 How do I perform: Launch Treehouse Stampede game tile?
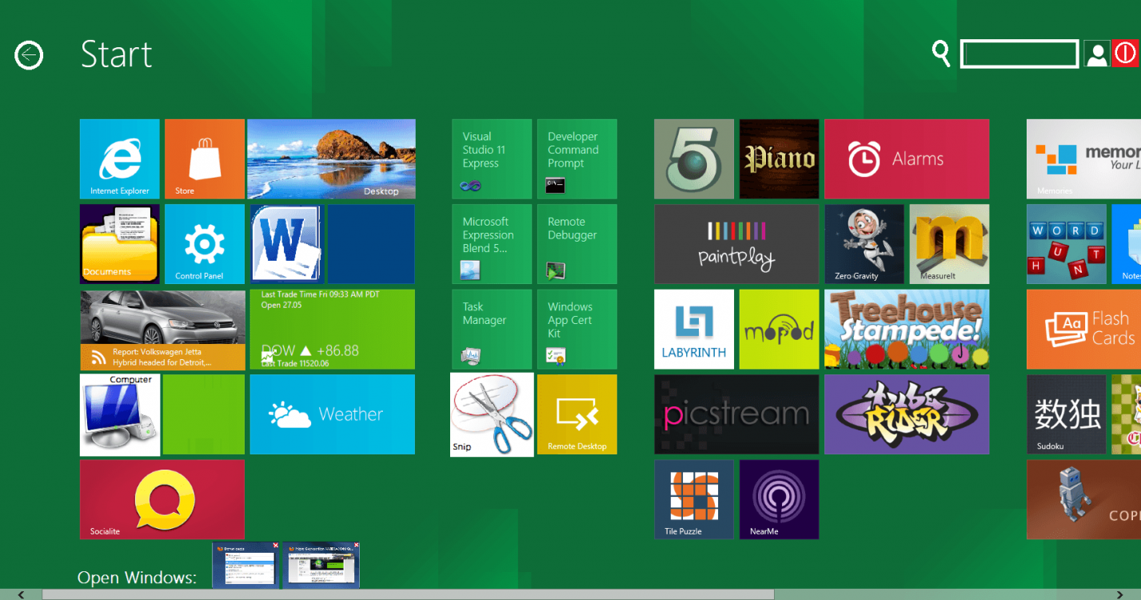[907, 330]
